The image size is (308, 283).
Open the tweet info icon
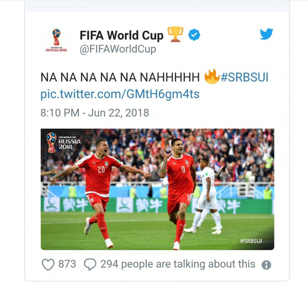pyautogui.click(x=266, y=265)
